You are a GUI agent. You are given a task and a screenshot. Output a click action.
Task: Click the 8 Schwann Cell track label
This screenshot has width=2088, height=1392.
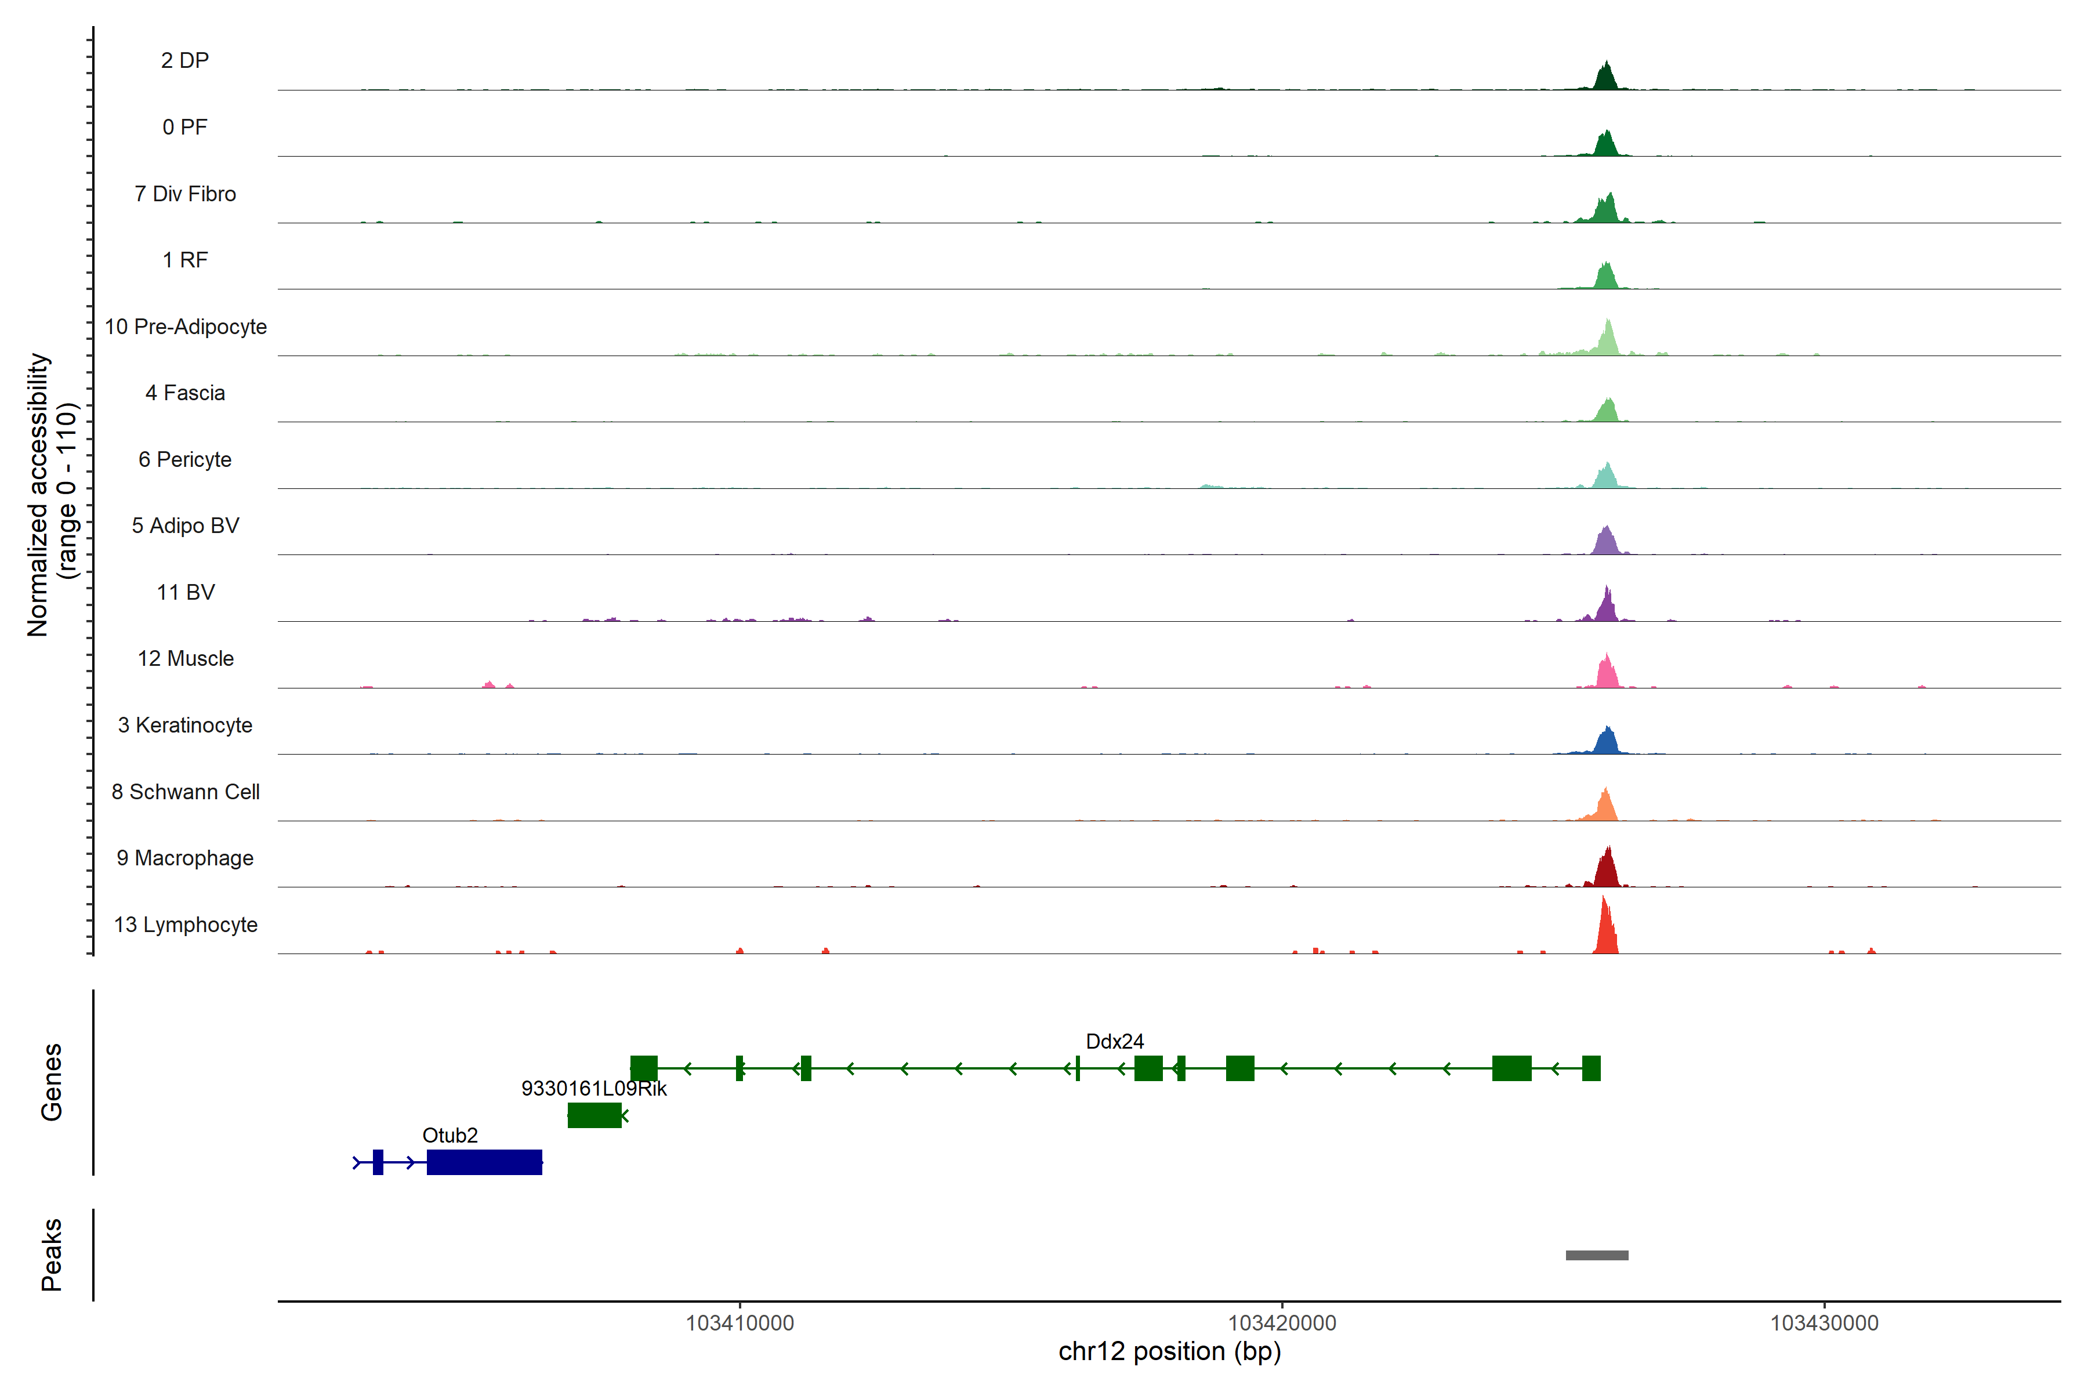tap(186, 792)
